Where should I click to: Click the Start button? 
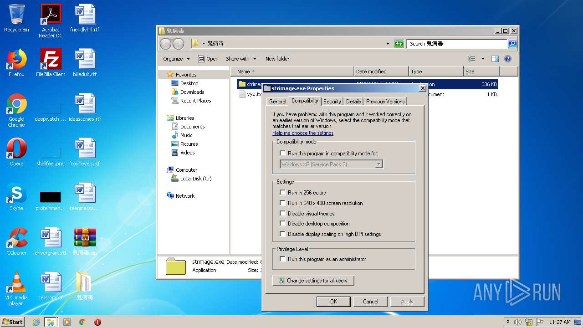click(x=12, y=322)
